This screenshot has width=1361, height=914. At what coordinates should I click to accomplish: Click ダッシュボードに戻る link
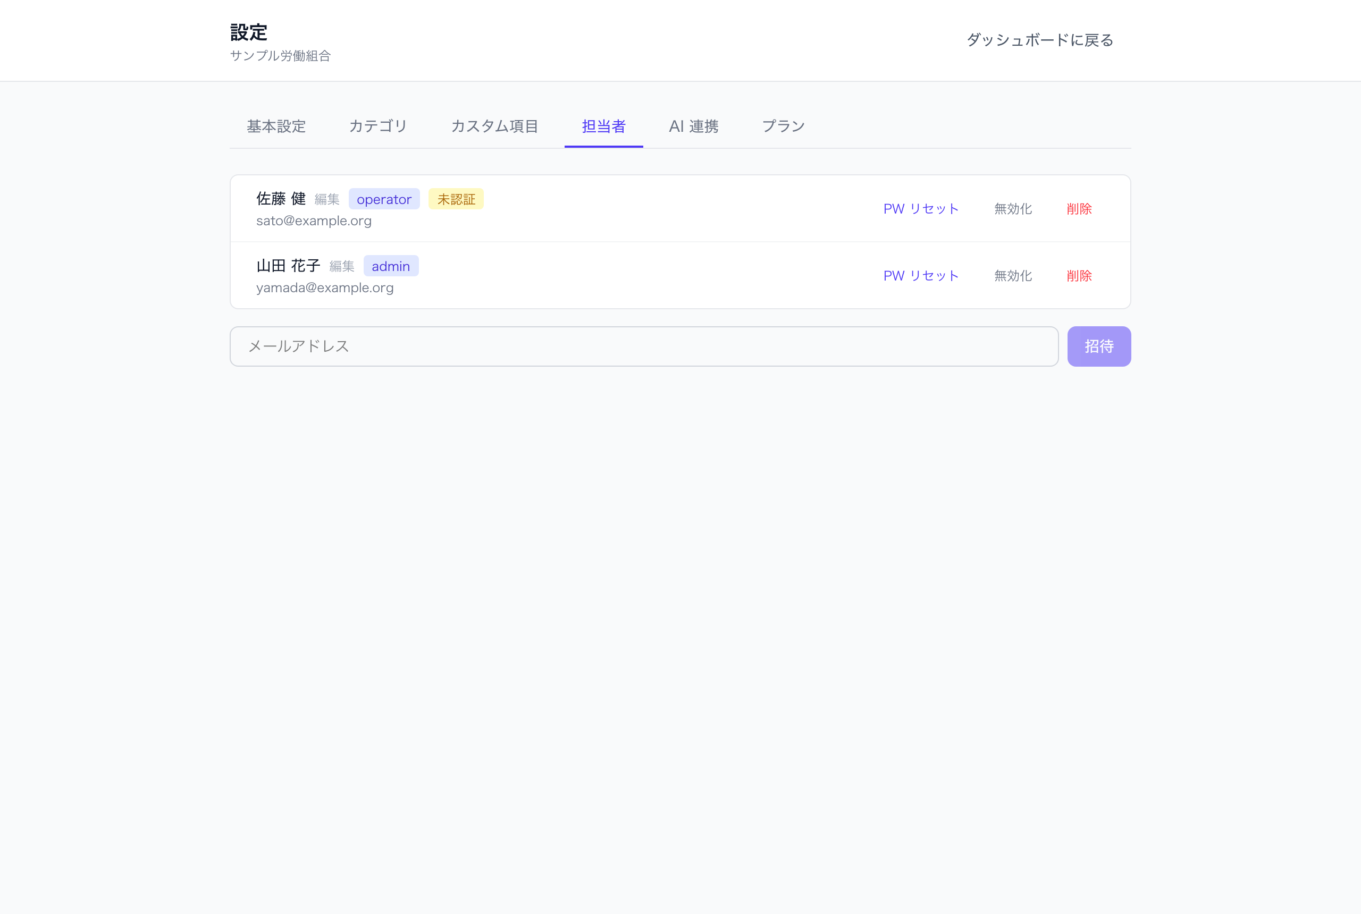pos(1040,40)
